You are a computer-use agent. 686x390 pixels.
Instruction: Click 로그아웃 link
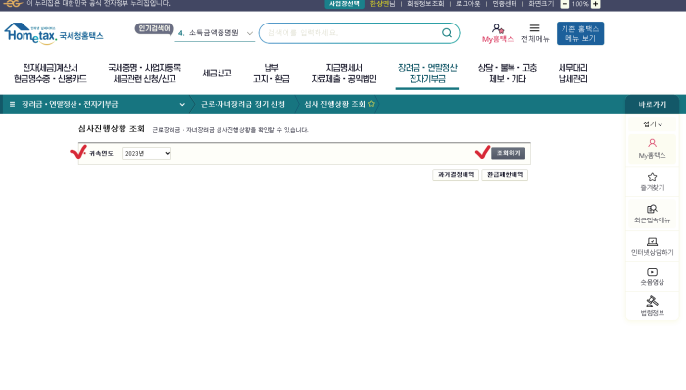pos(467,4)
